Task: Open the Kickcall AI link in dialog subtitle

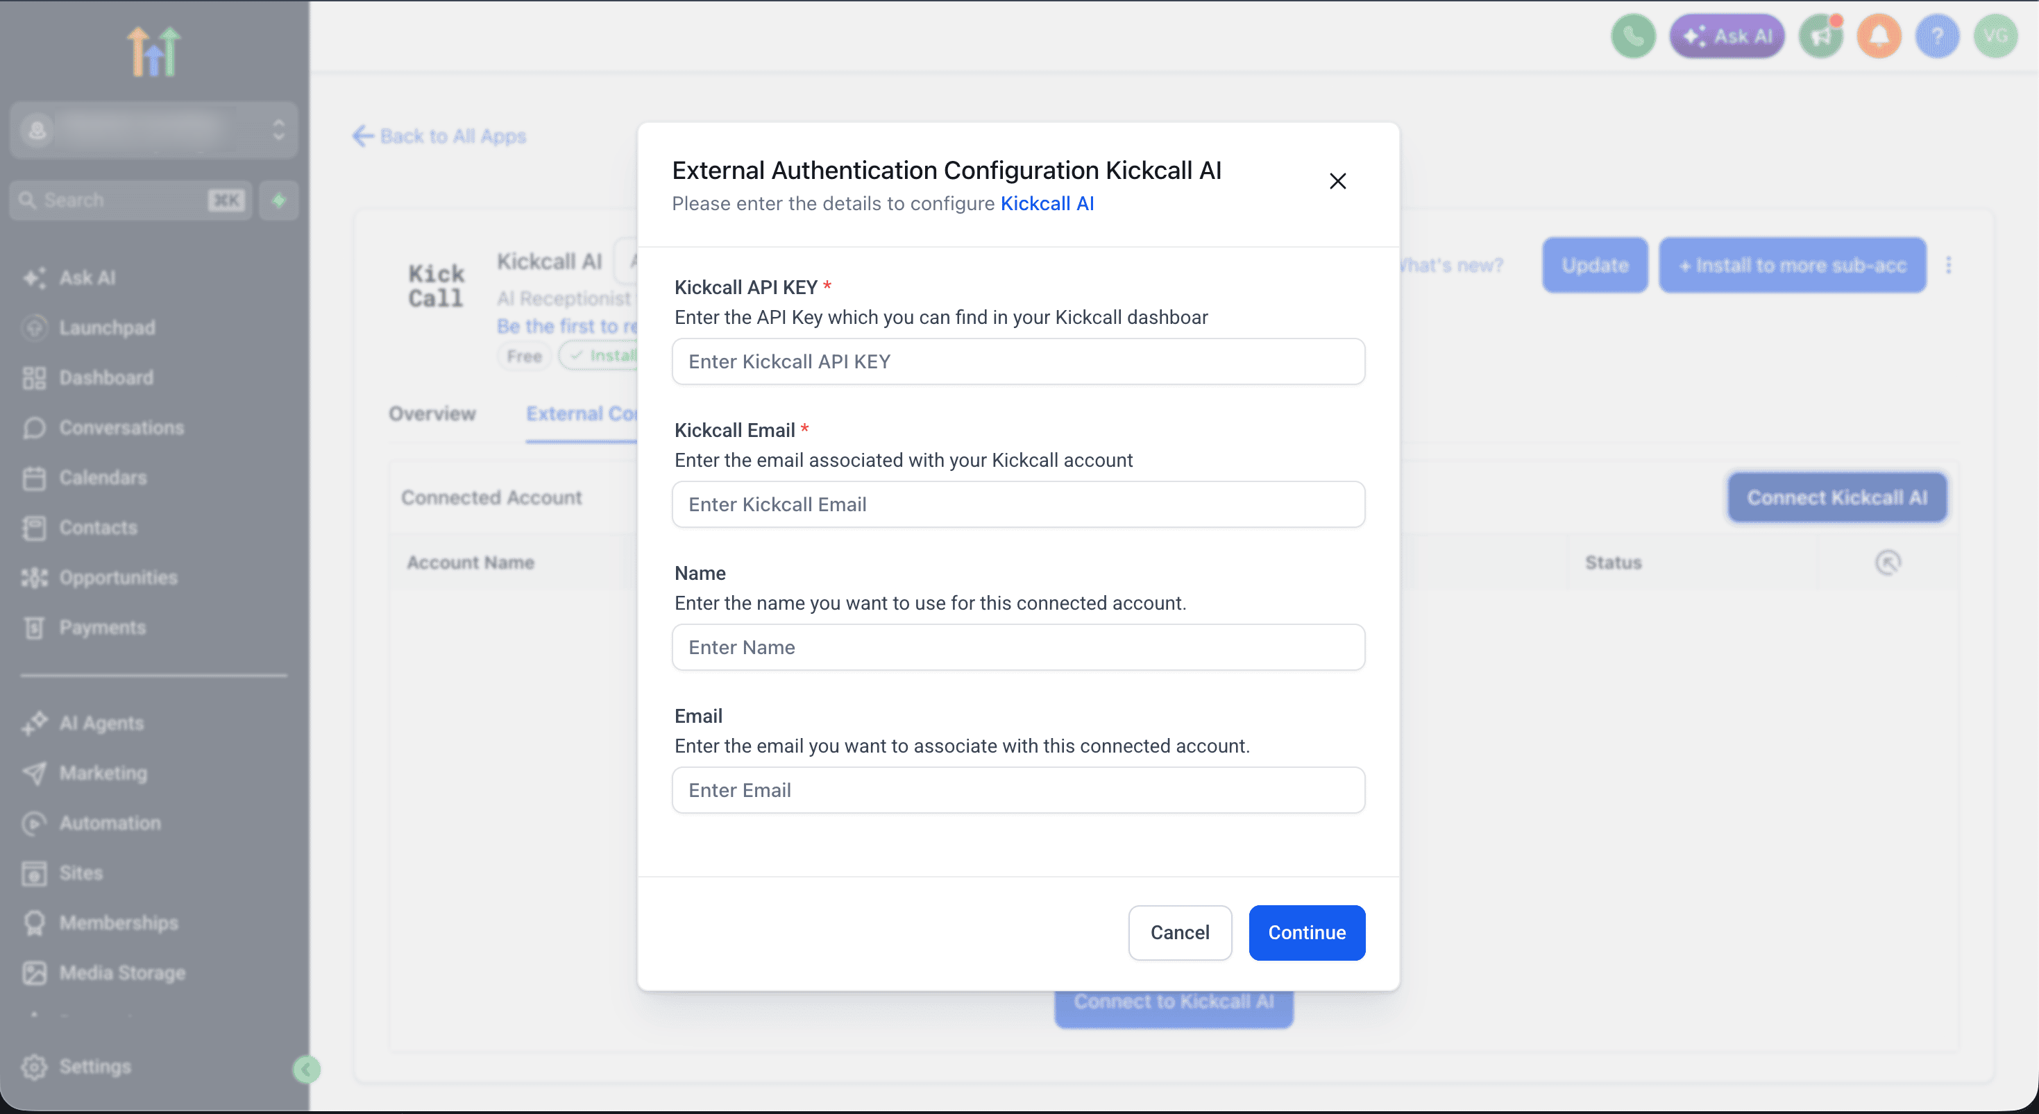Action: [1047, 204]
